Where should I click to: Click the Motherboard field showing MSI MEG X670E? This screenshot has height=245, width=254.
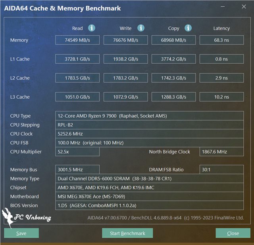149,196
